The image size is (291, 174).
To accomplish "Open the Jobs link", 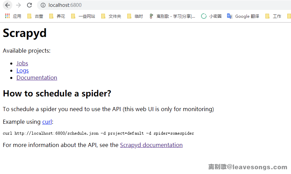I will click(x=22, y=63).
